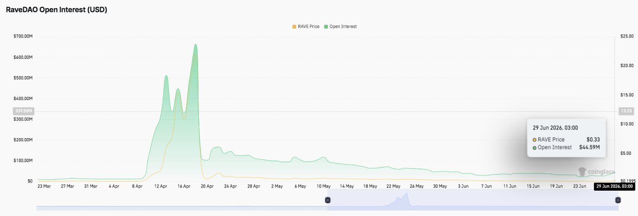This screenshot has height=216, width=638.
Task: Click the 23 Jun date label
Action: click(580, 186)
